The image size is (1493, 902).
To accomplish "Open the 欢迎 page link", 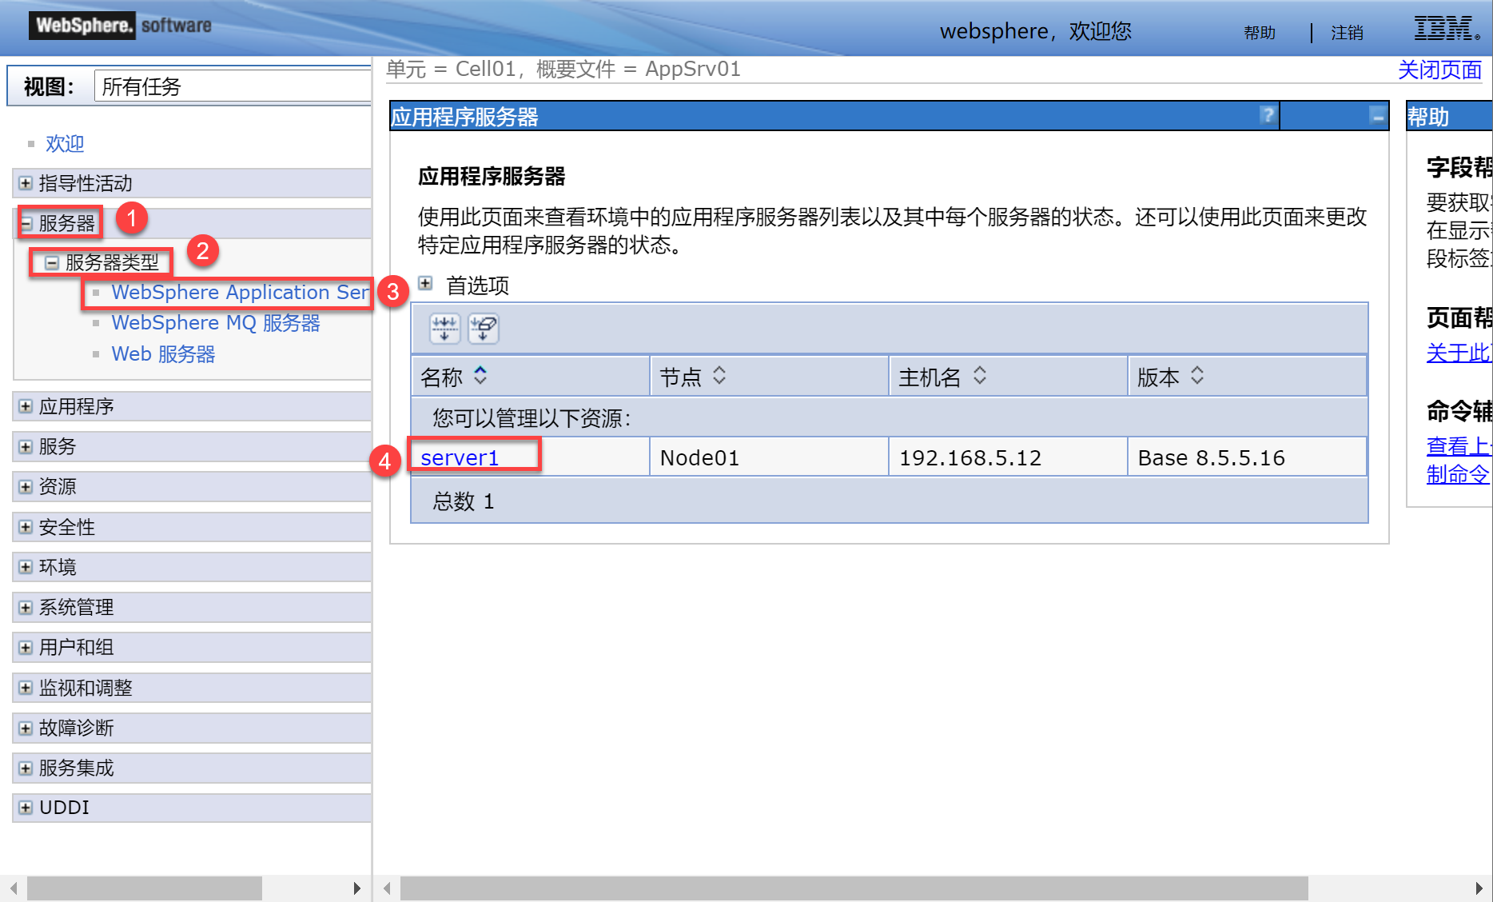I will pos(65,143).
